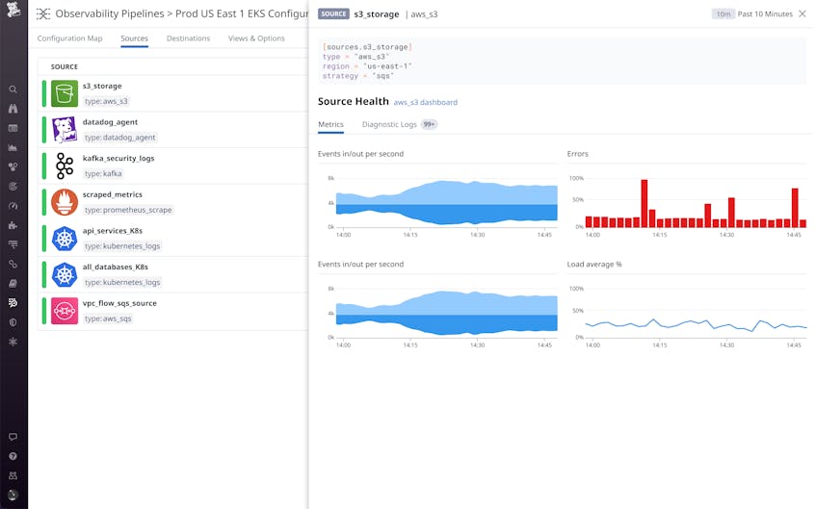The width and height of the screenshot is (816, 509).
Task: Open the user avatar at sidebar bottom
Action: (x=13, y=495)
